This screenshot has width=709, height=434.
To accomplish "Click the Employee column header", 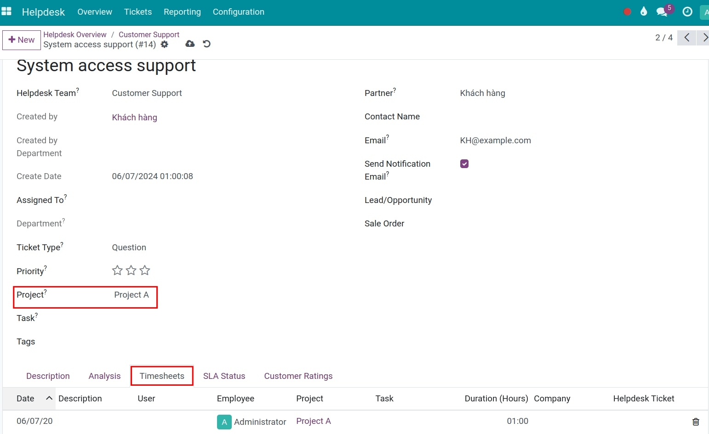I will (235, 399).
